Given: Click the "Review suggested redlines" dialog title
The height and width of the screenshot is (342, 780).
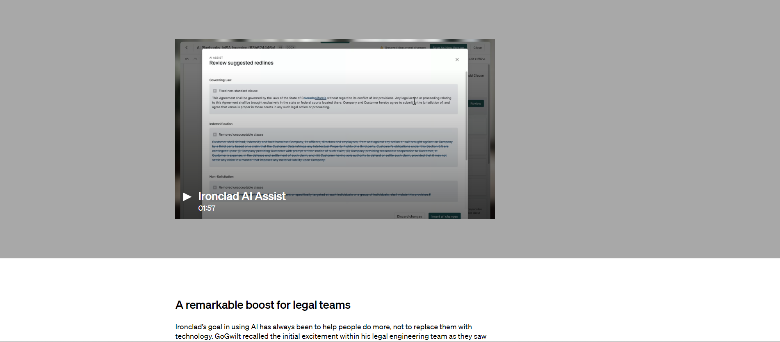Looking at the screenshot, I should [x=241, y=63].
